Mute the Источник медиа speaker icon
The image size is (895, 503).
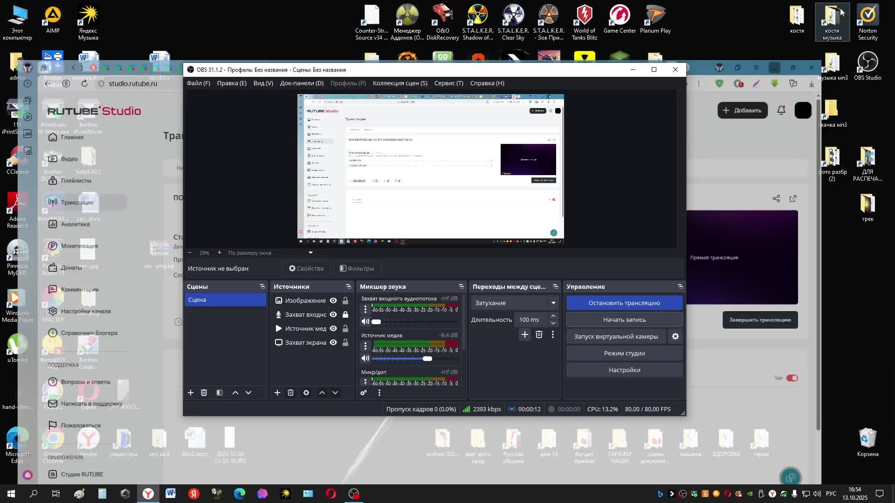click(x=365, y=359)
